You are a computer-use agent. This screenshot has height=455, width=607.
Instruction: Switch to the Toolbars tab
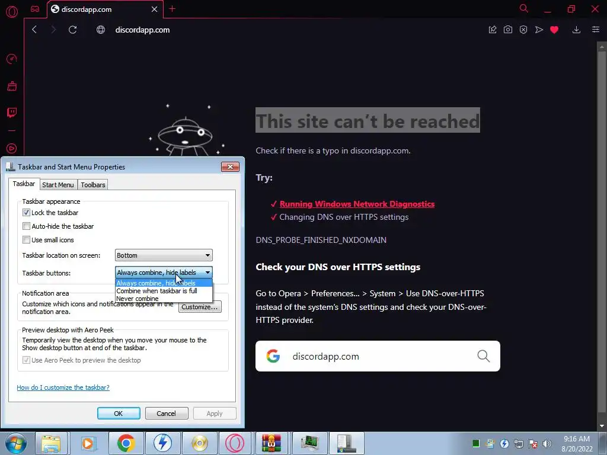tap(93, 185)
